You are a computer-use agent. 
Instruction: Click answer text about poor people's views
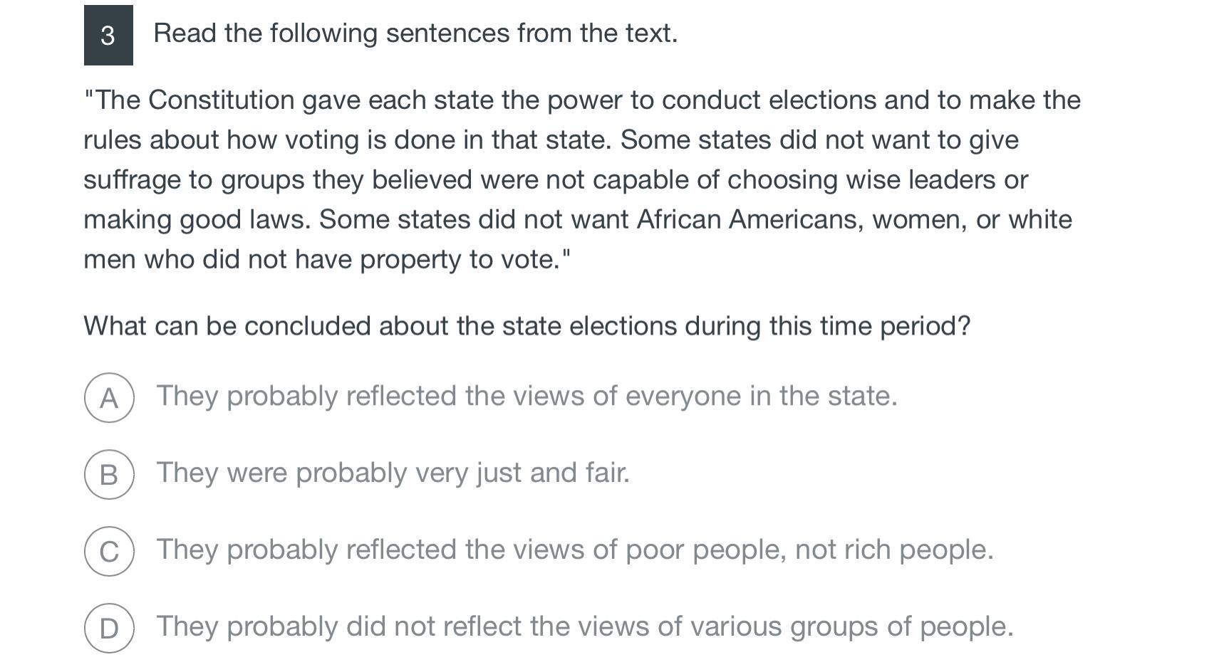click(x=574, y=550)
